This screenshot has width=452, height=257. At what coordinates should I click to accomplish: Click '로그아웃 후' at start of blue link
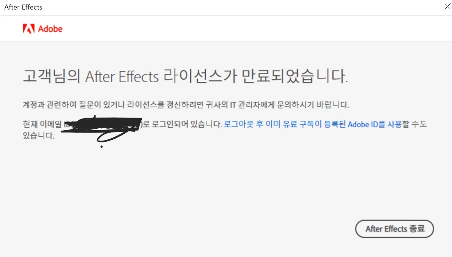tap(243, 124)
